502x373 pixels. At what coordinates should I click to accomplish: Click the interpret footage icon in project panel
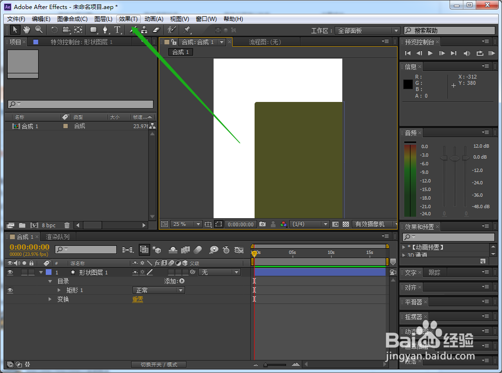(10, 225)
